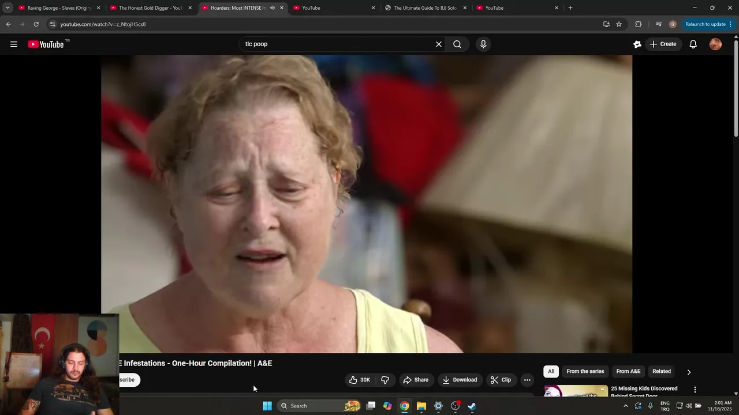739x415 pixels.
Task: Click the install/cast icon in the address bar
Action: (x=606, y=24)
